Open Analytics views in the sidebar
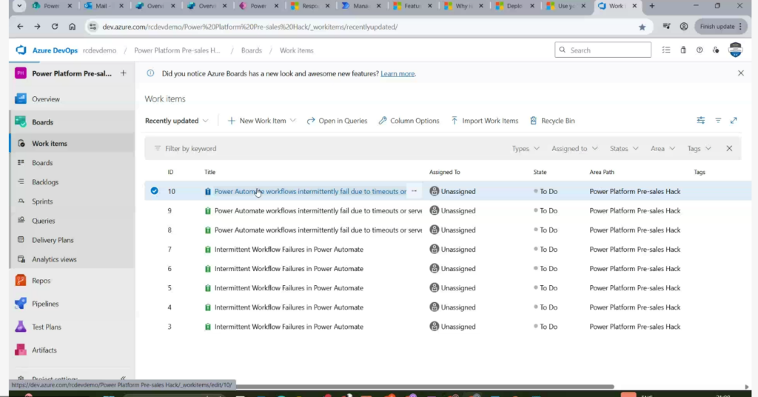Image resolution: width=758 pixels, height=397 pixels. tap(54, 260)
